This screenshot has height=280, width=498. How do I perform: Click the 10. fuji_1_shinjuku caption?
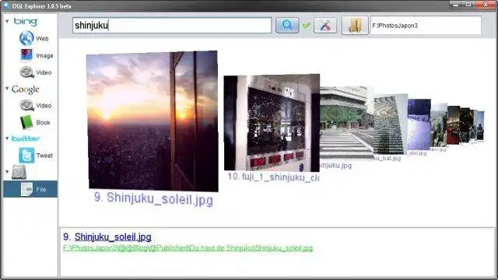(x=274, y=177)
